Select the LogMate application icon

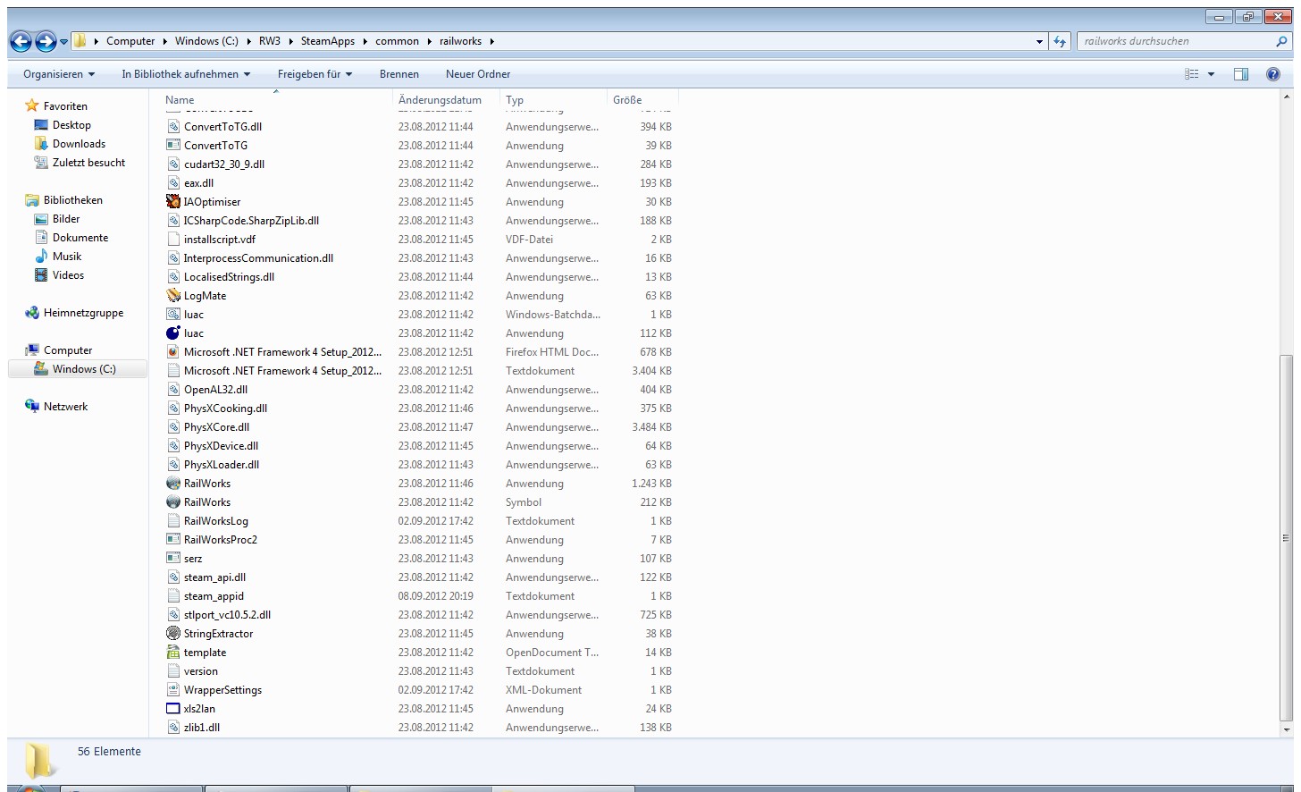coord(173,296)
